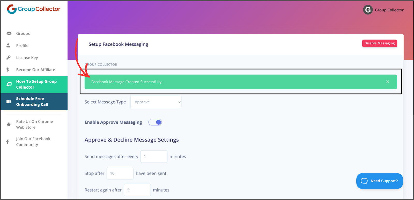Click the Setup Facebook Messaging heading
Screen dimensions: 414x200
(x=118, y=44)
